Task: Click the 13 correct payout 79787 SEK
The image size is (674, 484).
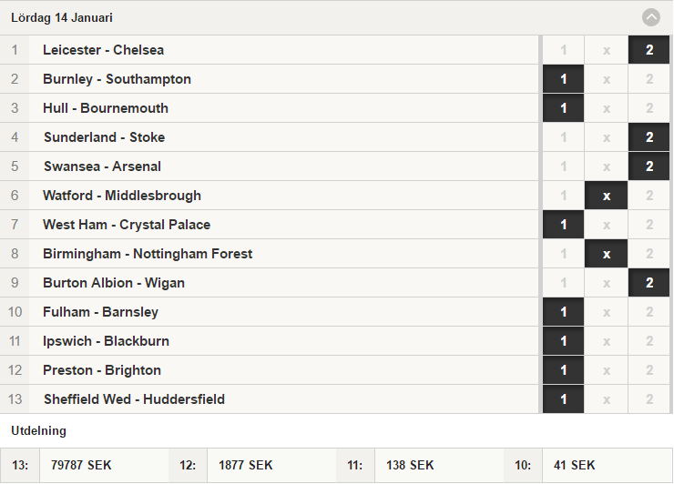Action: (x=81, y=465)
